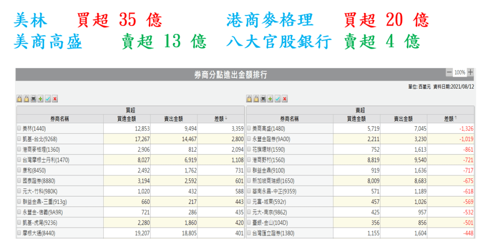493x252 pixels.
Task: Click the print icon above sell table
Action: click(263, 99)
